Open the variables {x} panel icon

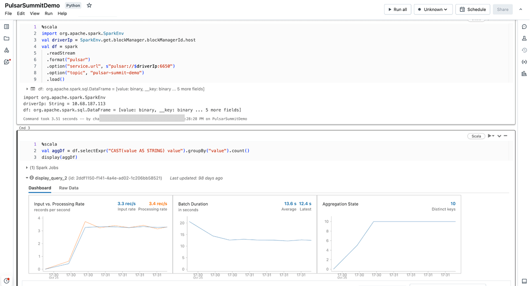[524, 62]
